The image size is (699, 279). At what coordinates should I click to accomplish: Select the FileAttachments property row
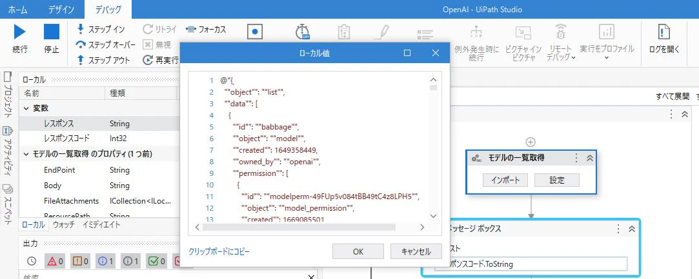(x=100, y=201)
